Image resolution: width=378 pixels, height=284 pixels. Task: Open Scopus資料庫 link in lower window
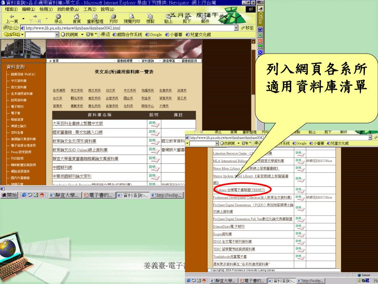pyautogui.click(x=222, y=234)
